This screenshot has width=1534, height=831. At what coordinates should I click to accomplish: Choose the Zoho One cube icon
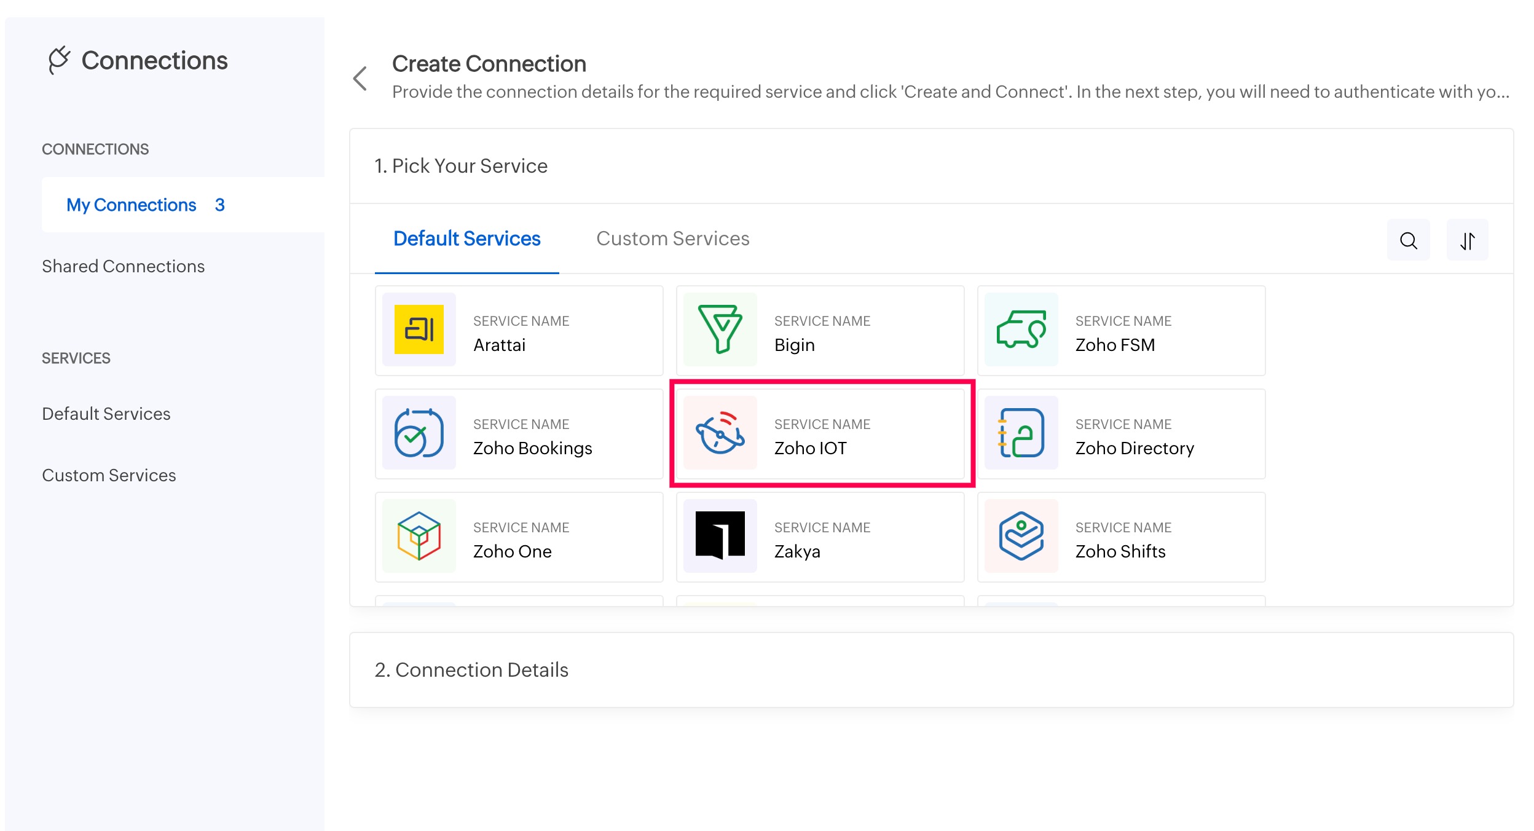click(419, 537)
